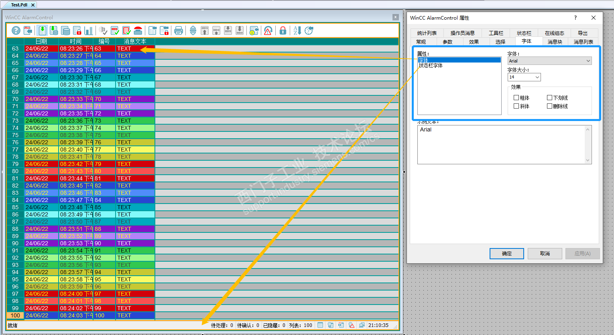Toggle the 下划线 underline checkbox
Viewport: 614px width, 335px height.
pyautogui.click(x=550, y=98)
